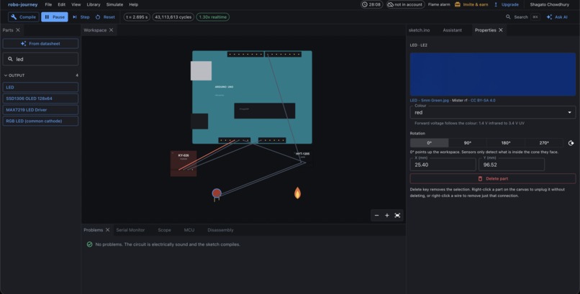580x294 pixels.
Task: Close the Problems tab
Action: click(x=108, y=230)
